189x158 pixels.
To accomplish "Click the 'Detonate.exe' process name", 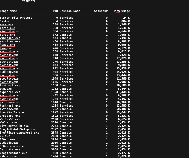I will coord(10,150).
